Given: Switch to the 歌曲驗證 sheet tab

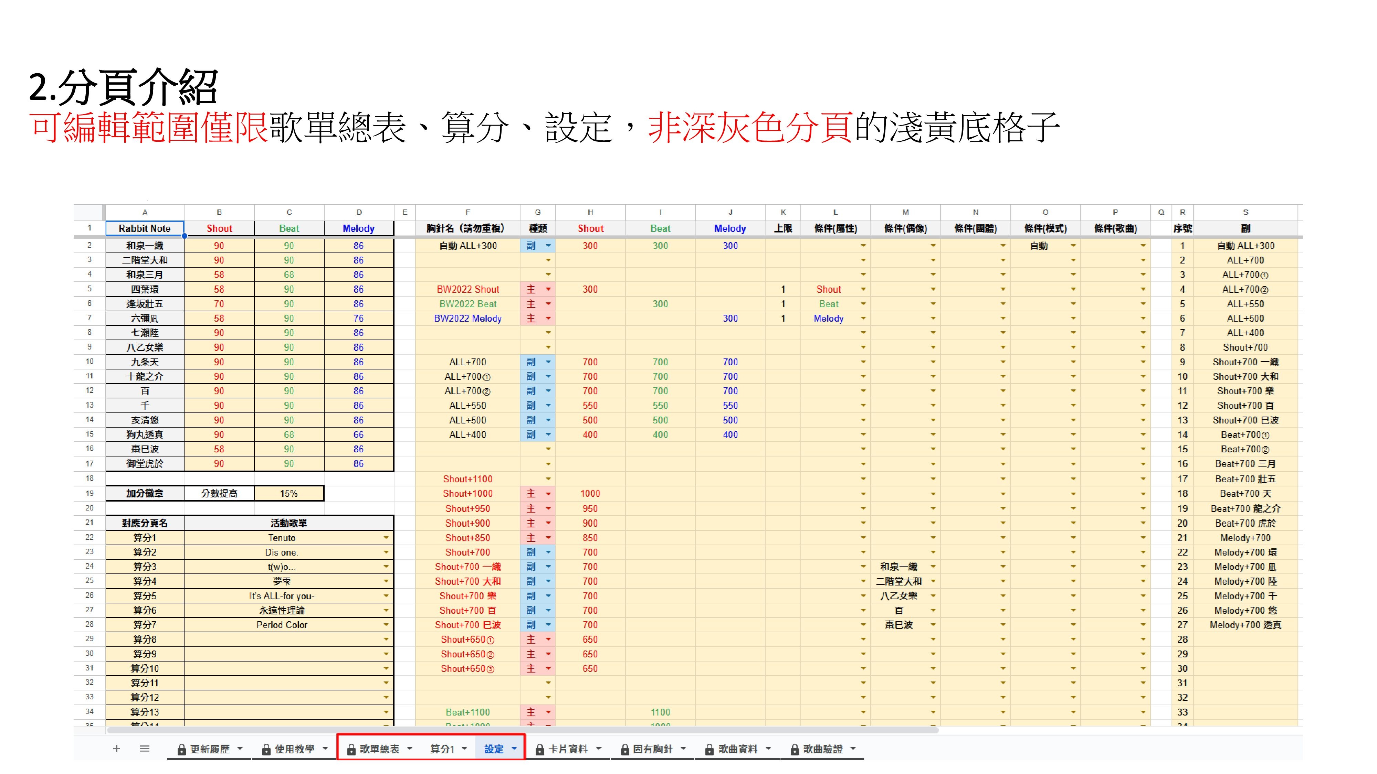Looking at the screenshot, I should coord(822,749).
